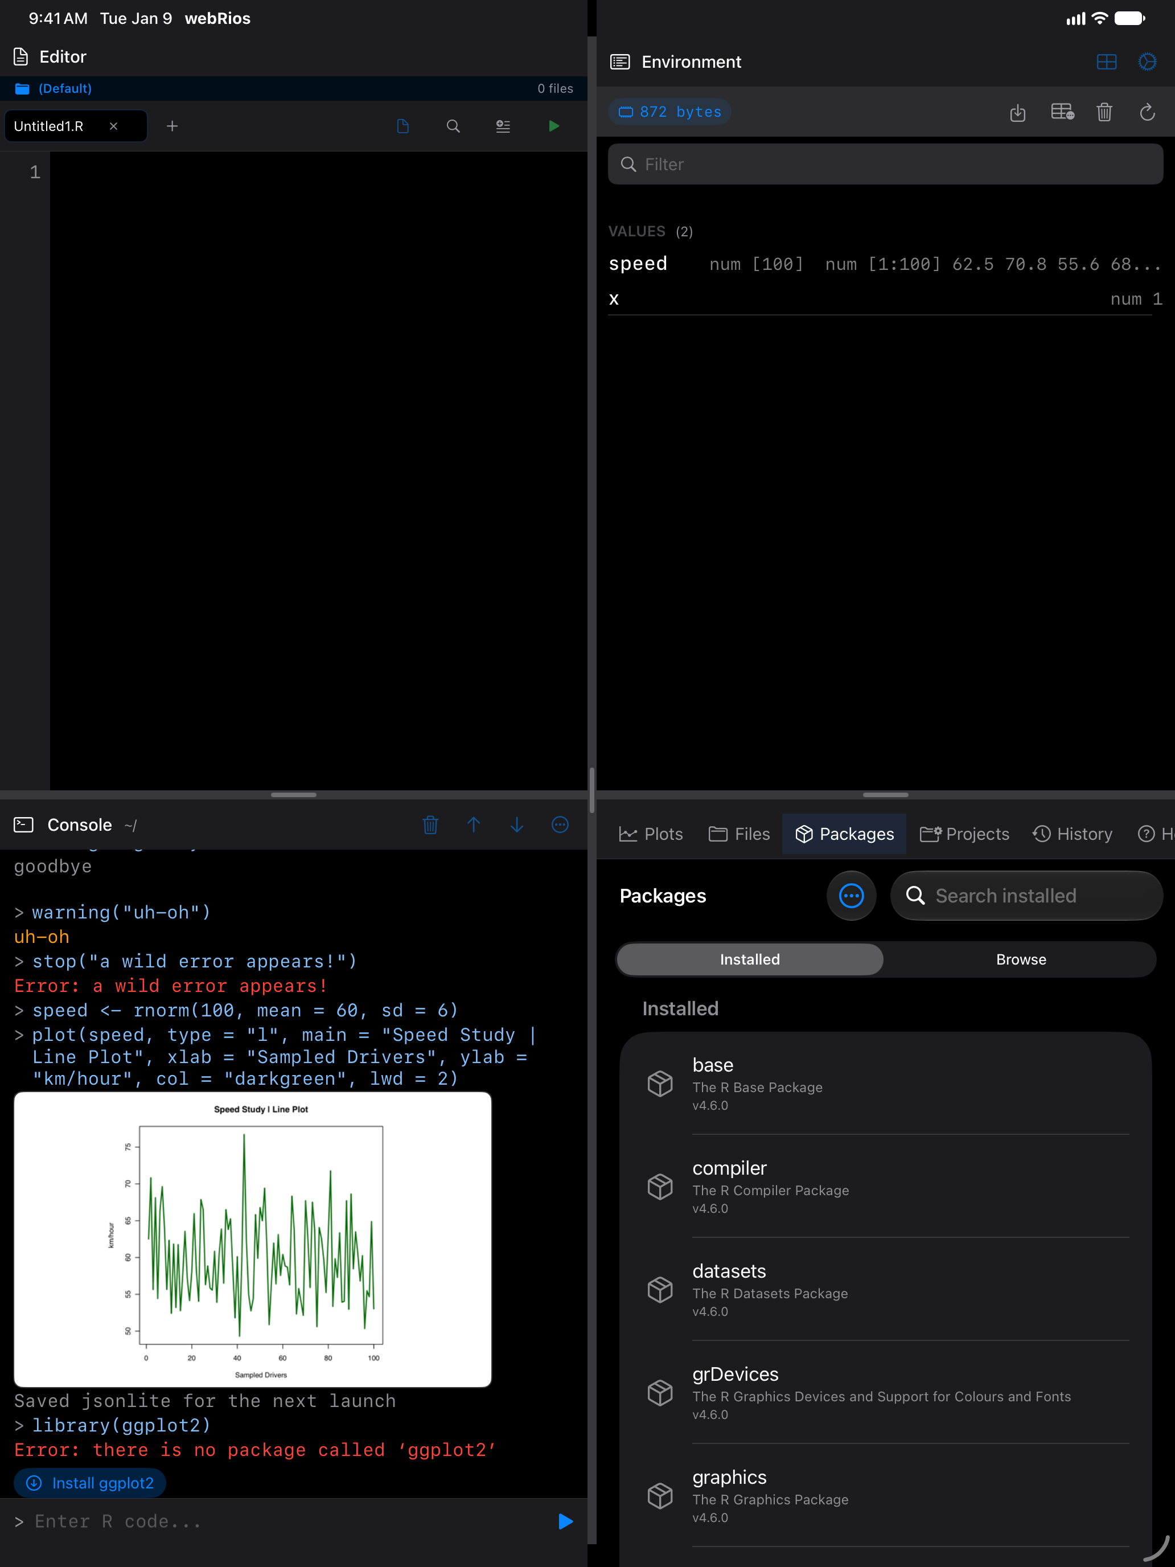Click the Editor panel header icon
Viewport: 1175px width, 1567px height.
21,57
